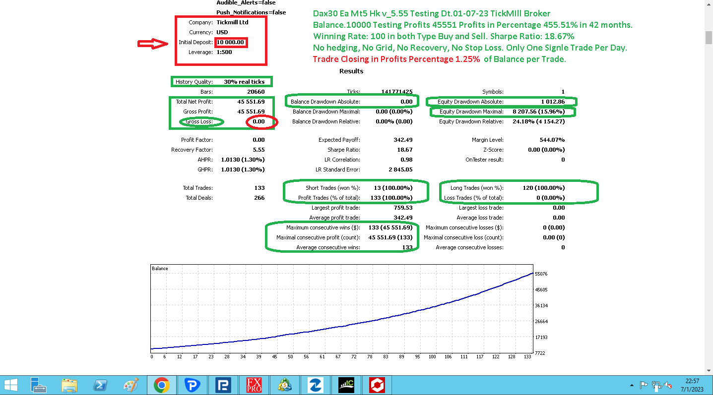Click the Results section heading

[351, 71]
